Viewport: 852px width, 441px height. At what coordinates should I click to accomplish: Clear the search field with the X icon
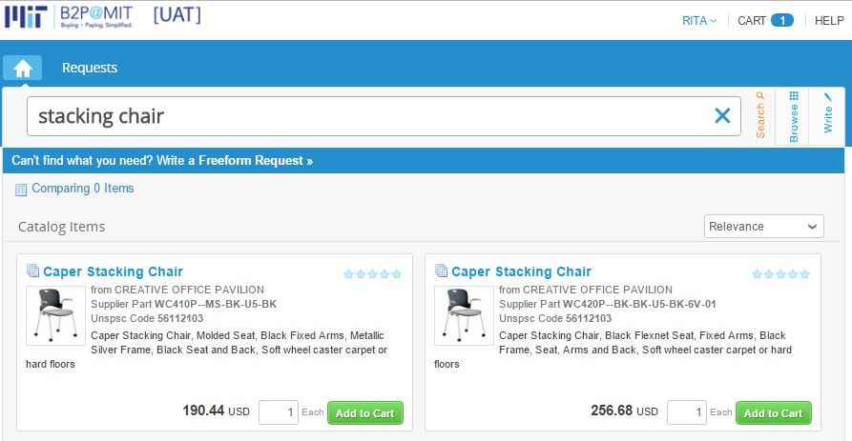click(x=722, y=116)
